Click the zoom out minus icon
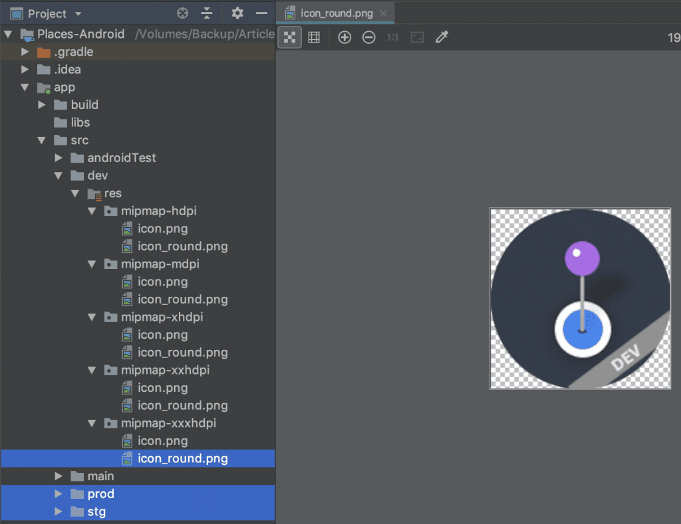Viewport: 681px width, 524px height. click(x=368, y=37)
